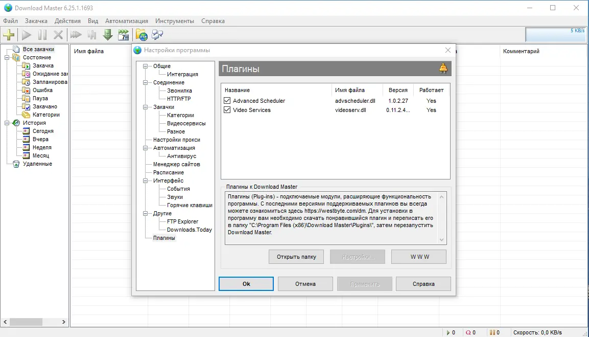Click the bell icon in Плагины header

coord(443,69)
